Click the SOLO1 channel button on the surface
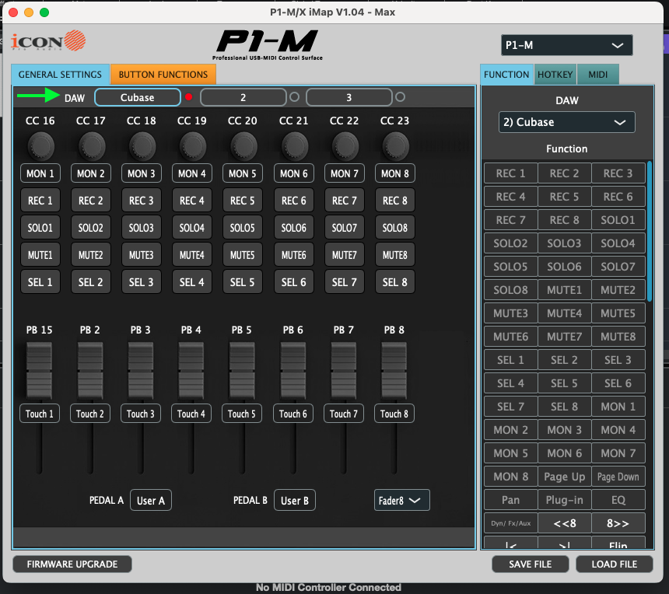The width and height of the screenshot is (669, 594). 40,228
